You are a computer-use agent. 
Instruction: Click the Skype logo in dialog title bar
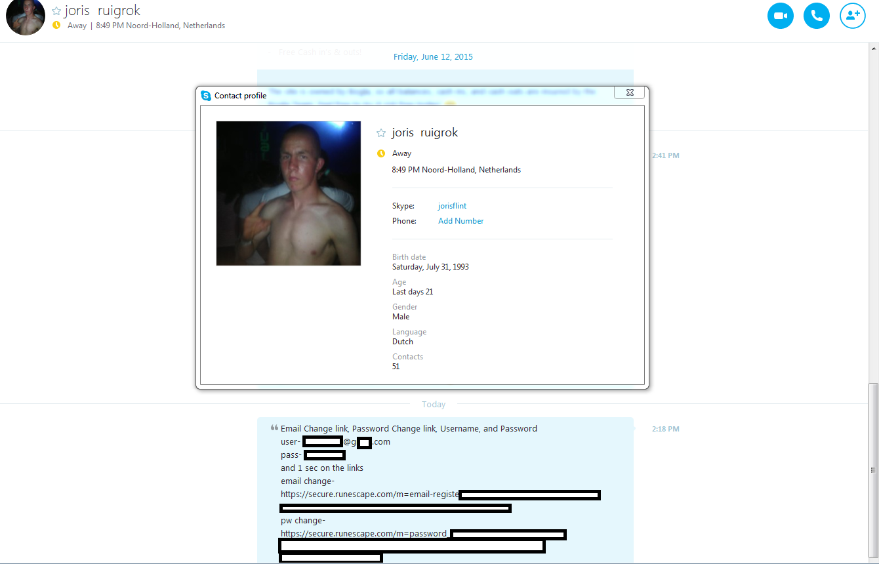pyautogui.click(x=206, y=96)
